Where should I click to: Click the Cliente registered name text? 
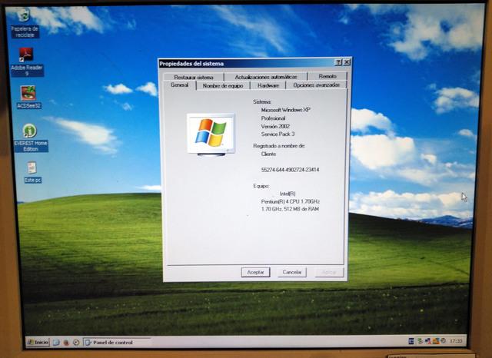[x=268, y=154]
